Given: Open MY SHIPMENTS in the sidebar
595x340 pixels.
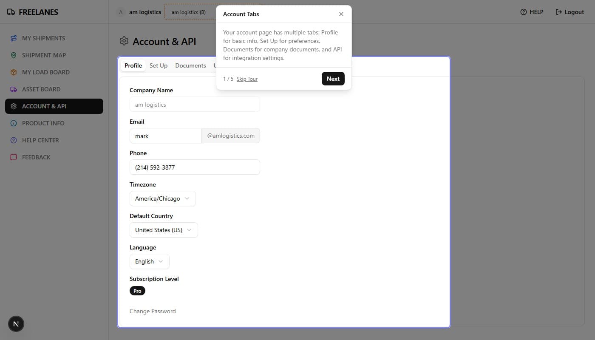Looking at the screenshot, I should coord(54,38).
